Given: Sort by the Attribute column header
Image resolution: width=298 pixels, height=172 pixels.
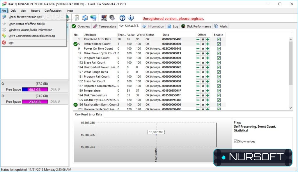Looking at the screenshot, I should pos(100,35).
